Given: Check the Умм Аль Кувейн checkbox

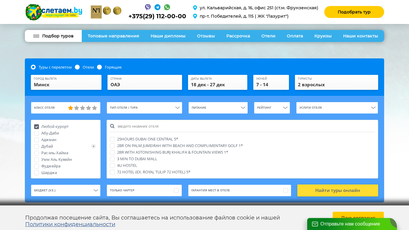Looking at the screenshot, I should [37, 160].
